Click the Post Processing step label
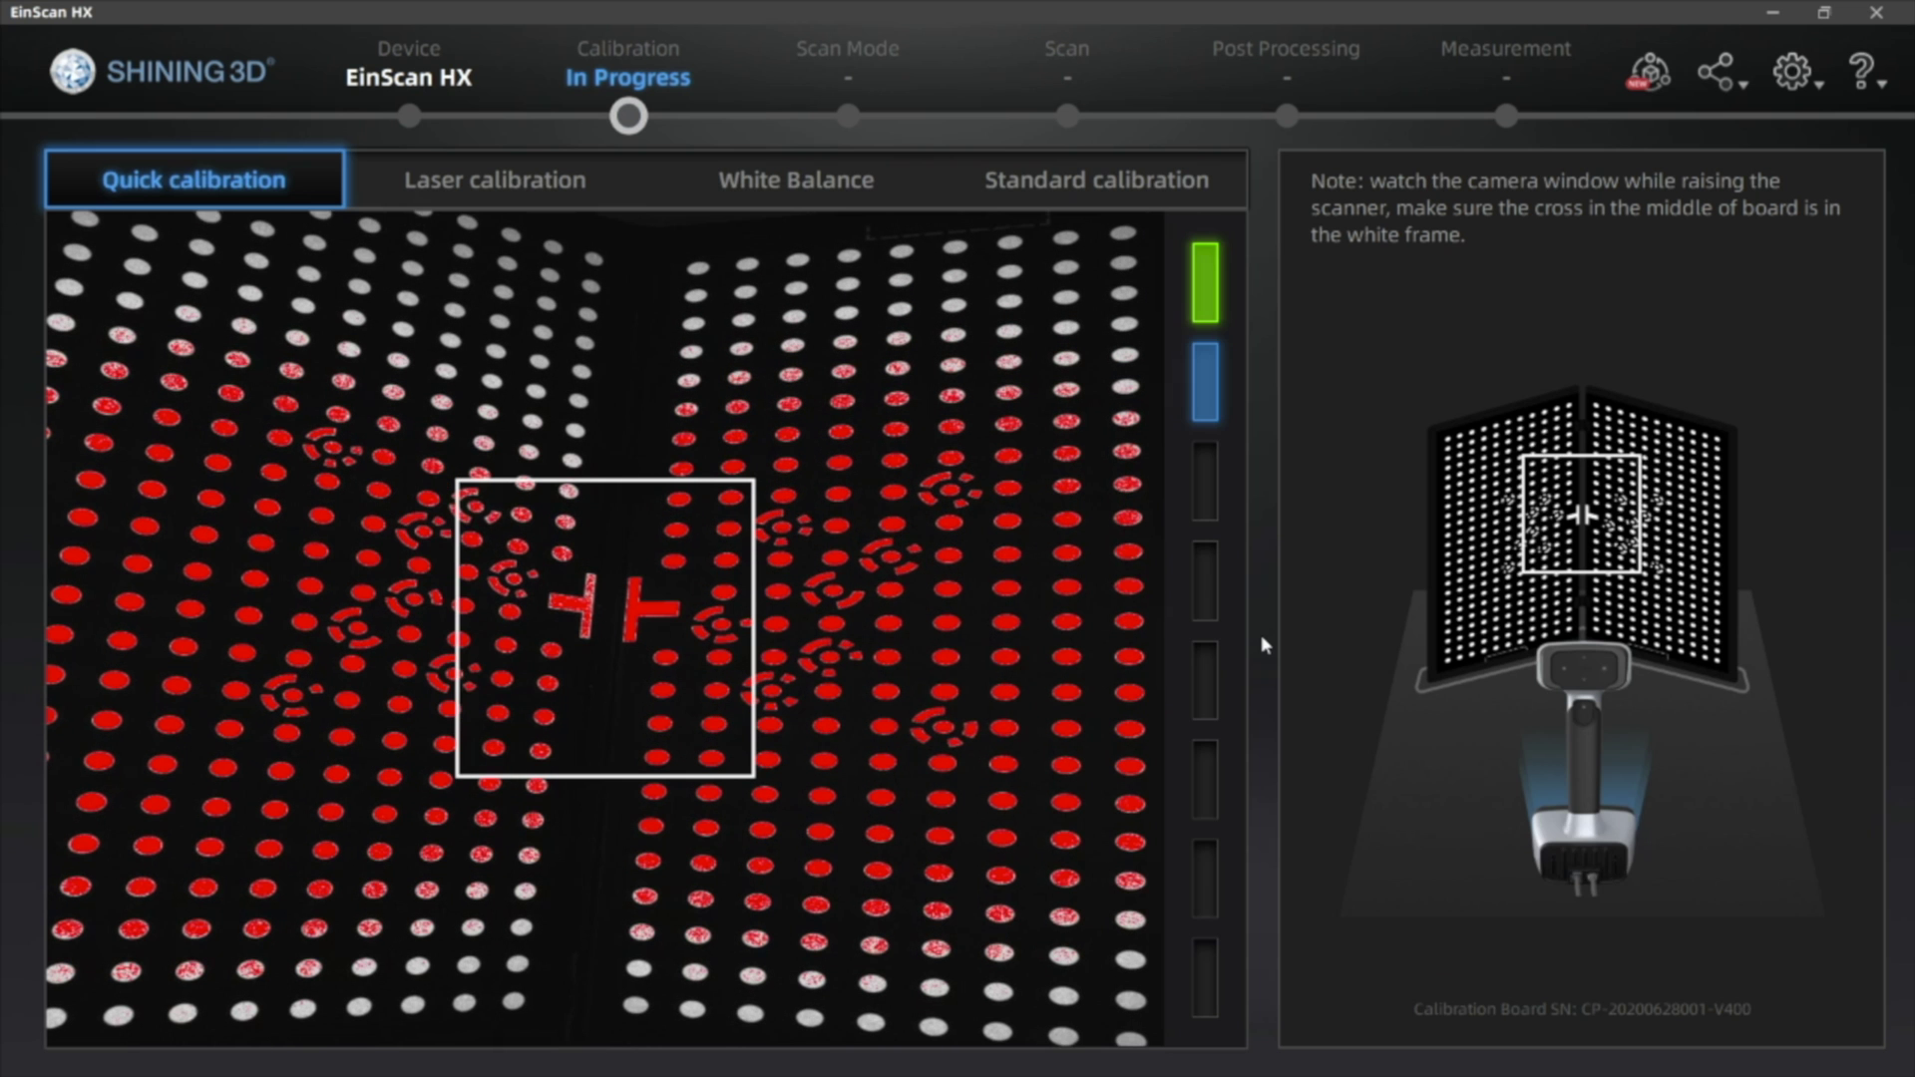 click(1286, 49)
